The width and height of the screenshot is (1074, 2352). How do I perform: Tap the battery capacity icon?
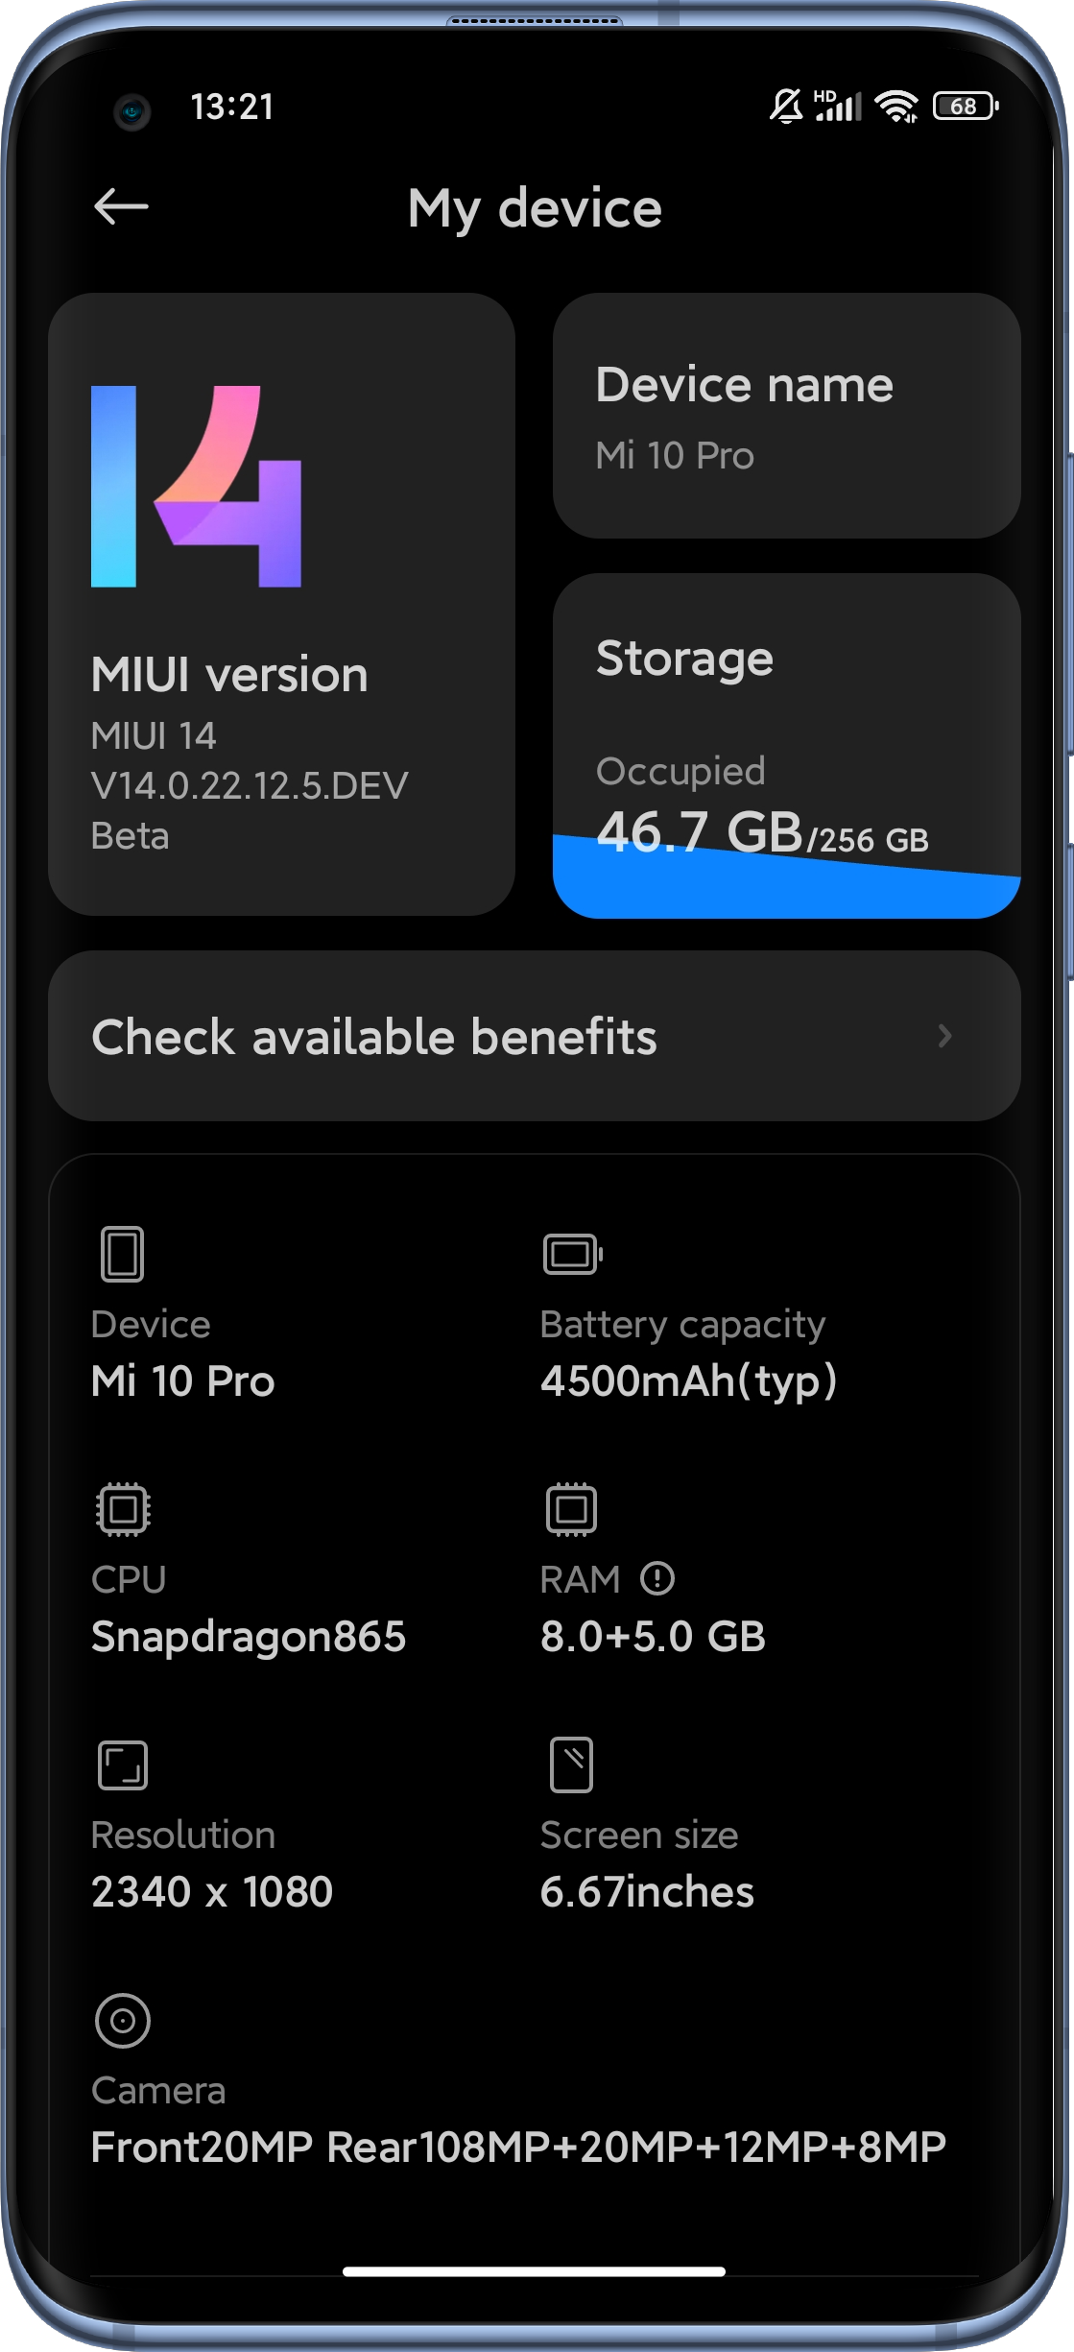point(572,1254)
